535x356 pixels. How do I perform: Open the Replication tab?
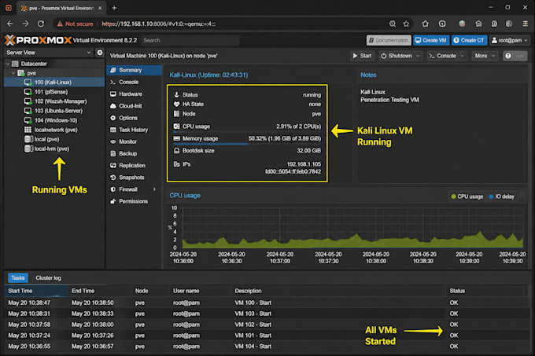(134, 165)
